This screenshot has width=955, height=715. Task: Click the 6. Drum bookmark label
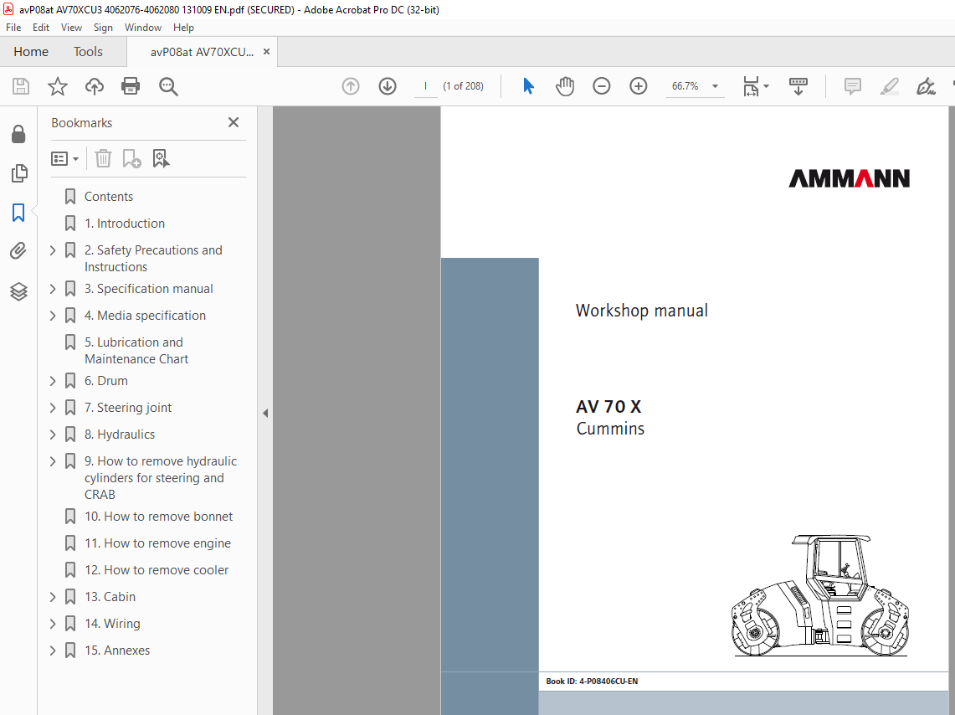(x=106, y=381)
